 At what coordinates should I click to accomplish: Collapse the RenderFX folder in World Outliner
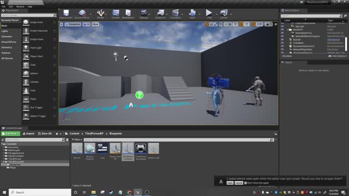(x=288, y=29)
